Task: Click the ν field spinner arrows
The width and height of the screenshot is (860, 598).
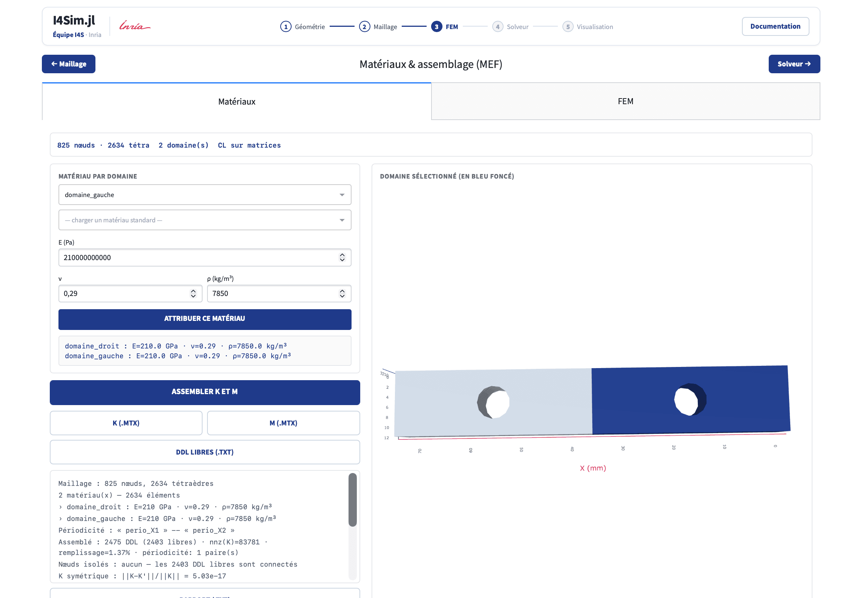Action: click(193, 294)
